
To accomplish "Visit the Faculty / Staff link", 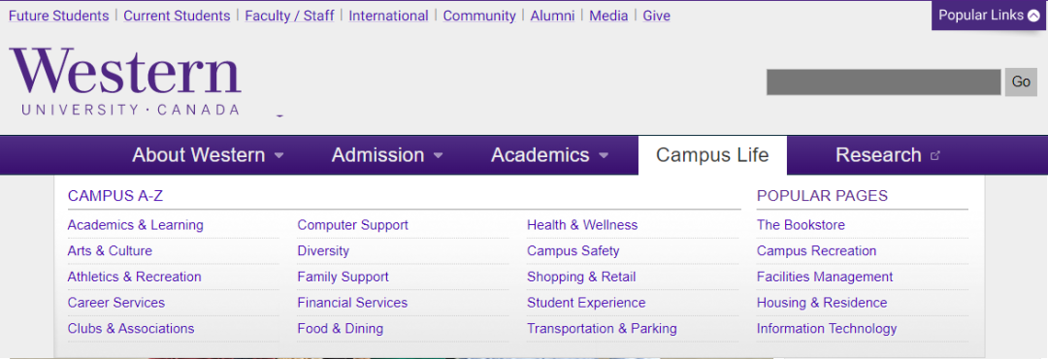I will tap(289, 16).
